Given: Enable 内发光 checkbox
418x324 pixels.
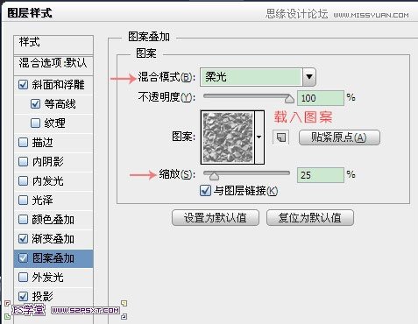Looking at the screenshot, I should click(x=23, y=180).
